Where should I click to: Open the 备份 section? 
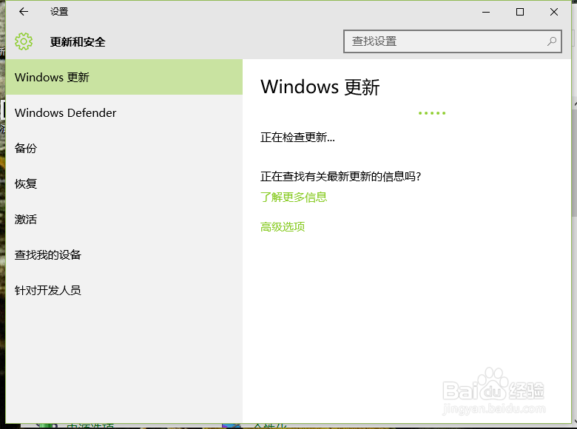(x=124, y=148)
